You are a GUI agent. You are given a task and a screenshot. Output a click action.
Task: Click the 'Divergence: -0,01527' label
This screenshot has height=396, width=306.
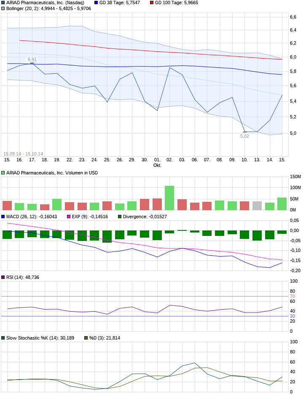(145, 217)
